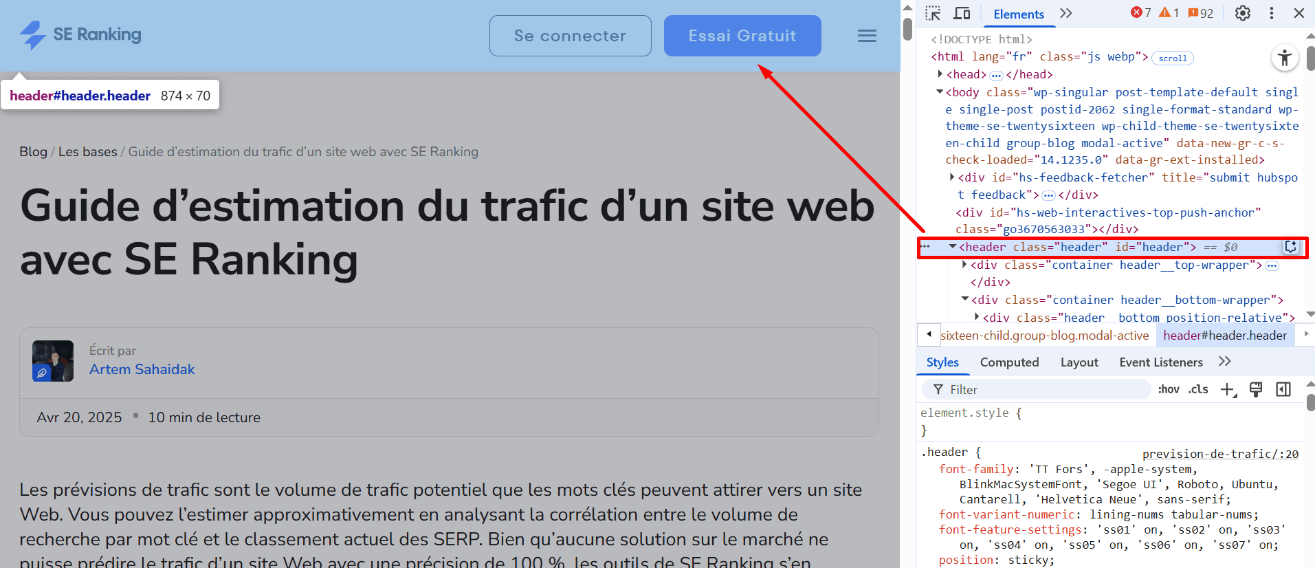Viewport: 1315px width, 568px height.
Task: Toggle the .cls element classes panel
Action: (x=1199, y=389)
